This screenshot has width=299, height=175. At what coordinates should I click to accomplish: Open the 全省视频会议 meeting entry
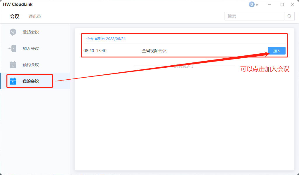pyautogui.click(x=154, y=51)
